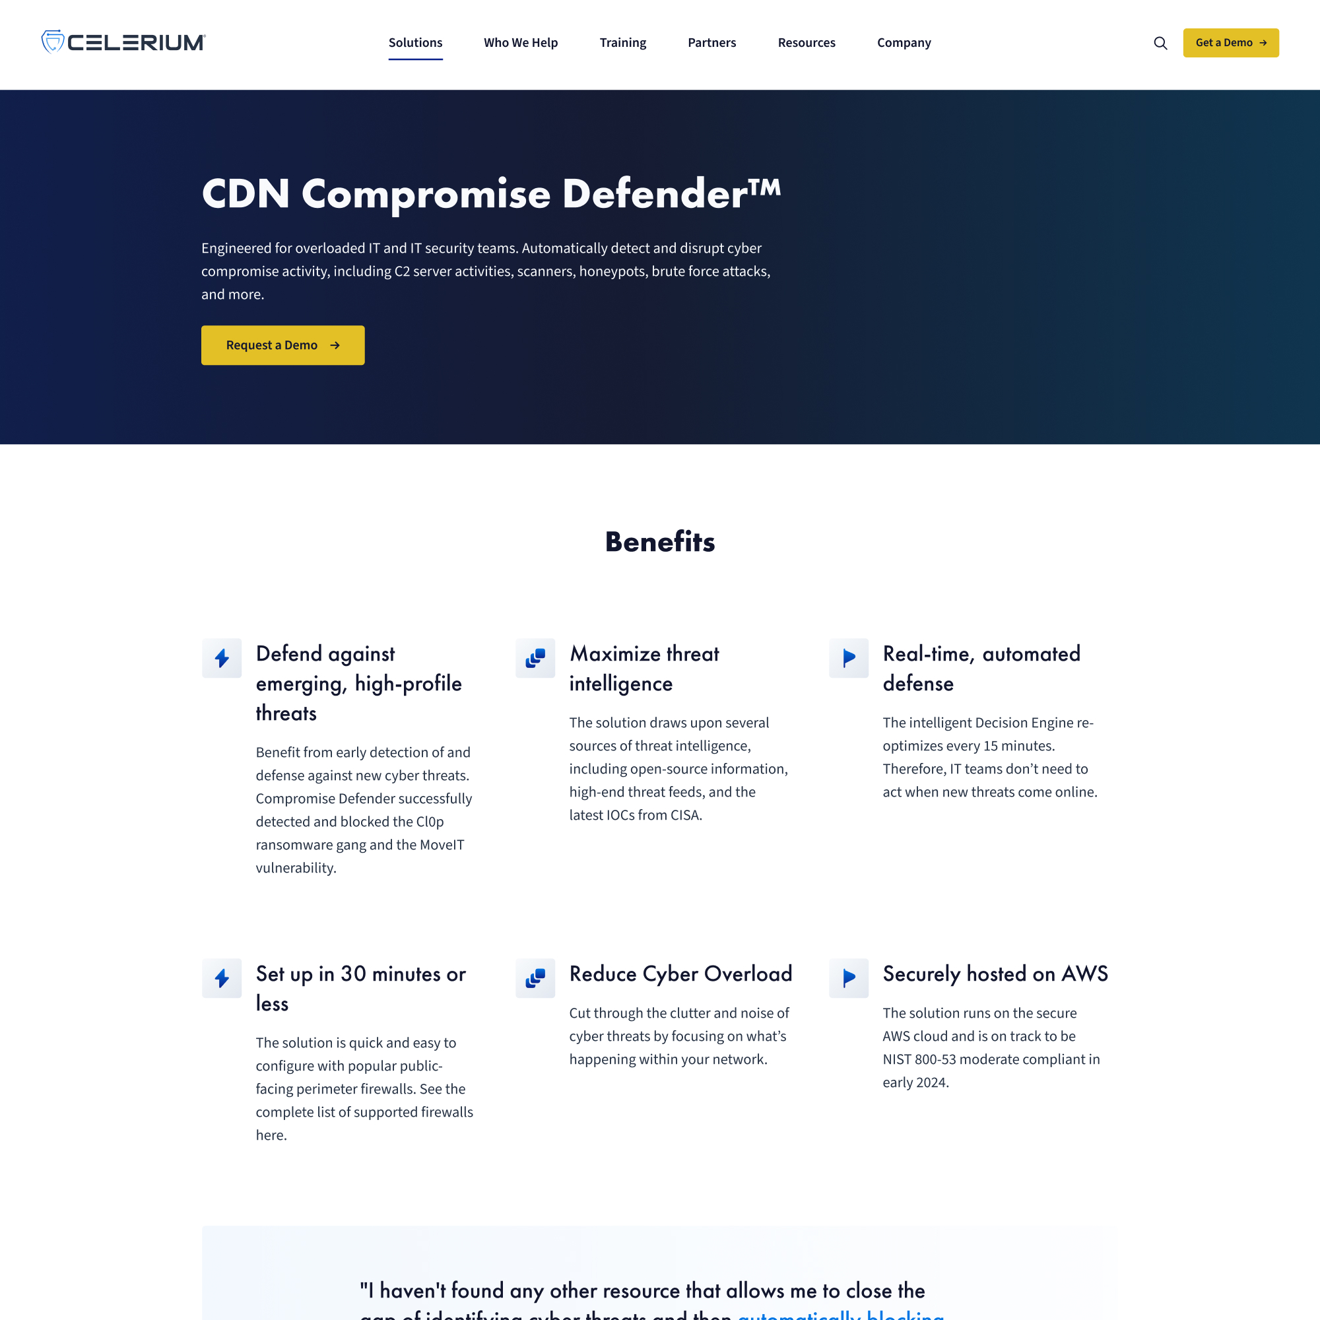Click the play/arrow icon for AWS hosting

(x=849, y=977)
